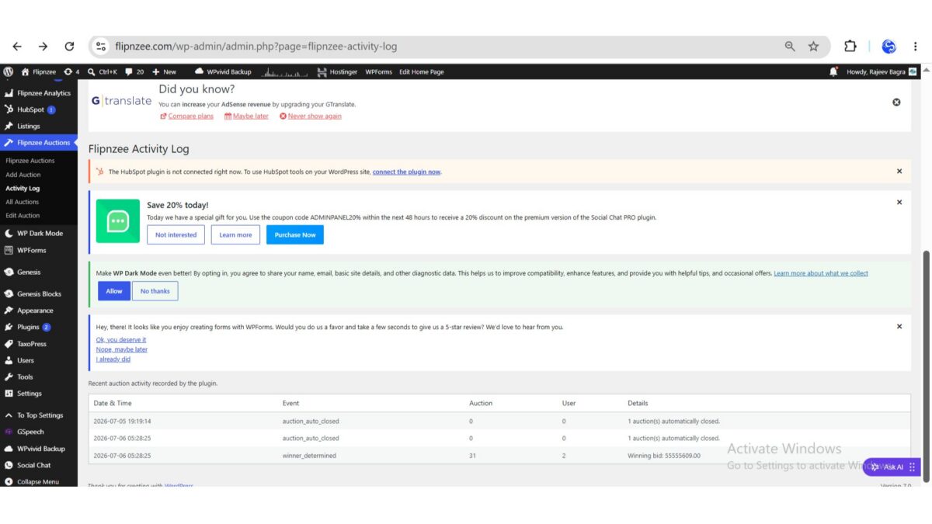
Task: Reload the page with the refresh icon
Action: coord(69,47)
